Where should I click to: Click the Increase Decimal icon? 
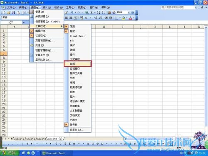tap(95, 18)
